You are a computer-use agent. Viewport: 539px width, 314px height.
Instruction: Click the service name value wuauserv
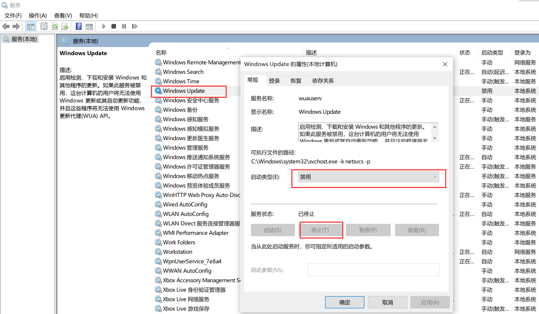310,98
